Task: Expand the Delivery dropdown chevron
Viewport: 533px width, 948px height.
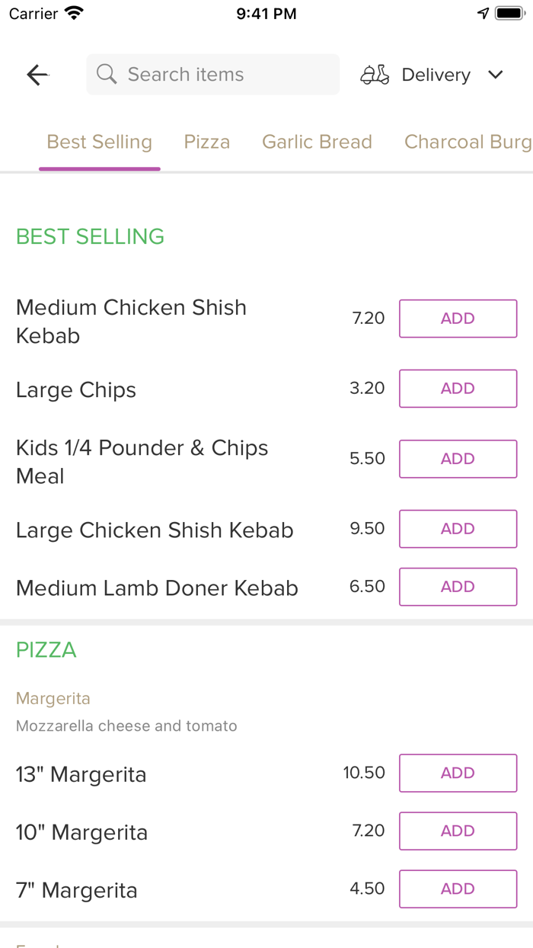Action: tap(496, 75)
